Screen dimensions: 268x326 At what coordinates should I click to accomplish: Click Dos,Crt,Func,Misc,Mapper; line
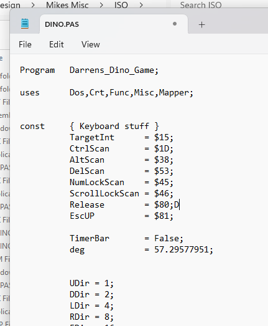point(131,93)
